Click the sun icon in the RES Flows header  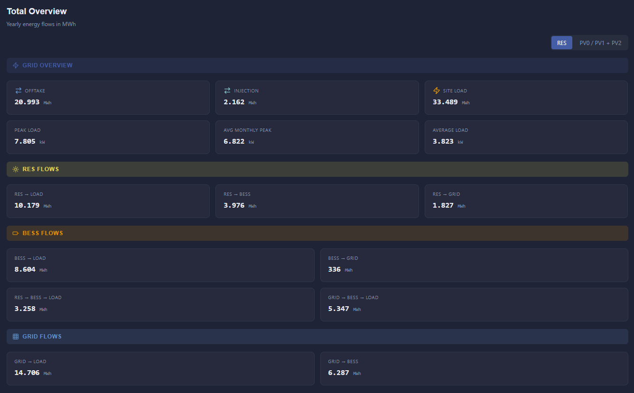click(15, 169)
